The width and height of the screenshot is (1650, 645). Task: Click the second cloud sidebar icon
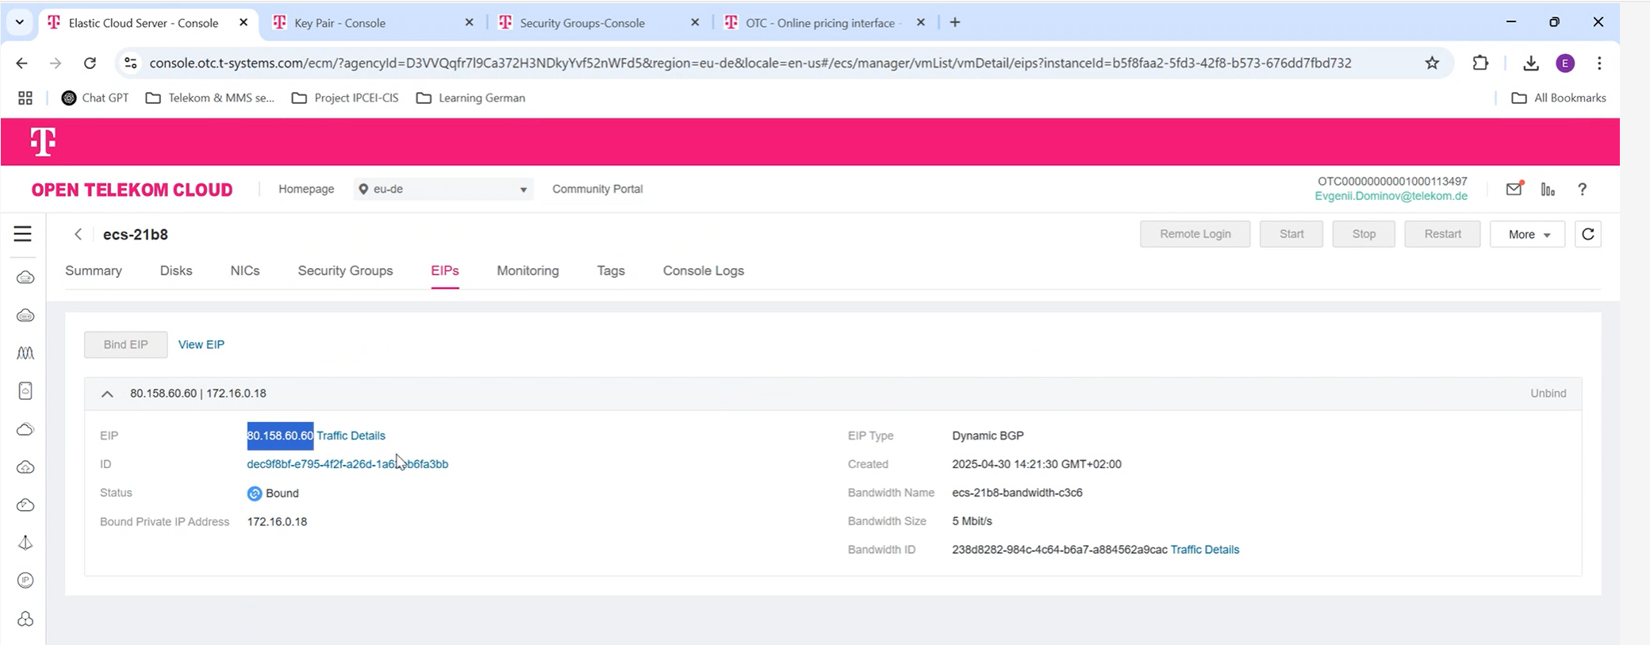[x=25, y=316]
